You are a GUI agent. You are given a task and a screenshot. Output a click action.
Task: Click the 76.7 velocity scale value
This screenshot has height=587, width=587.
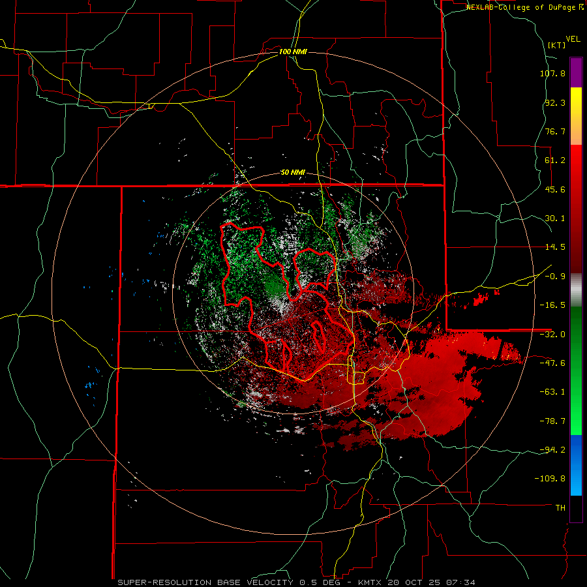[555, 131]
